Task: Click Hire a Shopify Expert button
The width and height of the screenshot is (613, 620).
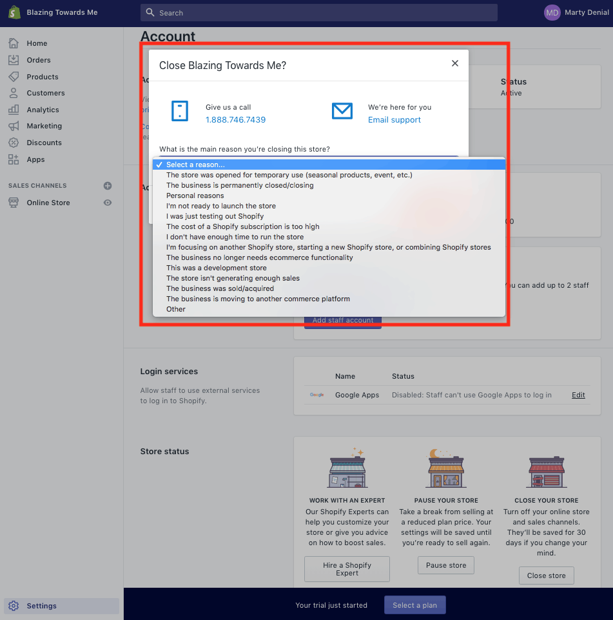Action: coord(347,569)
